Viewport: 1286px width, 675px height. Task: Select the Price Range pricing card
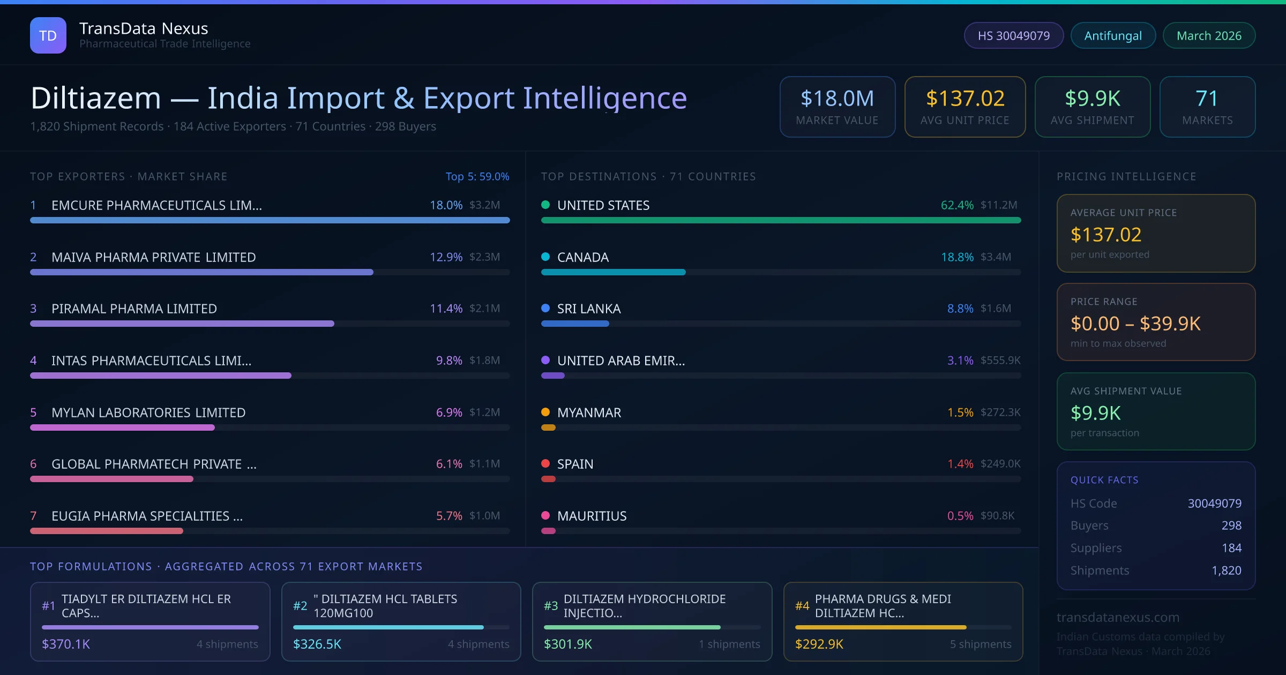click(x=1155, y=321)
